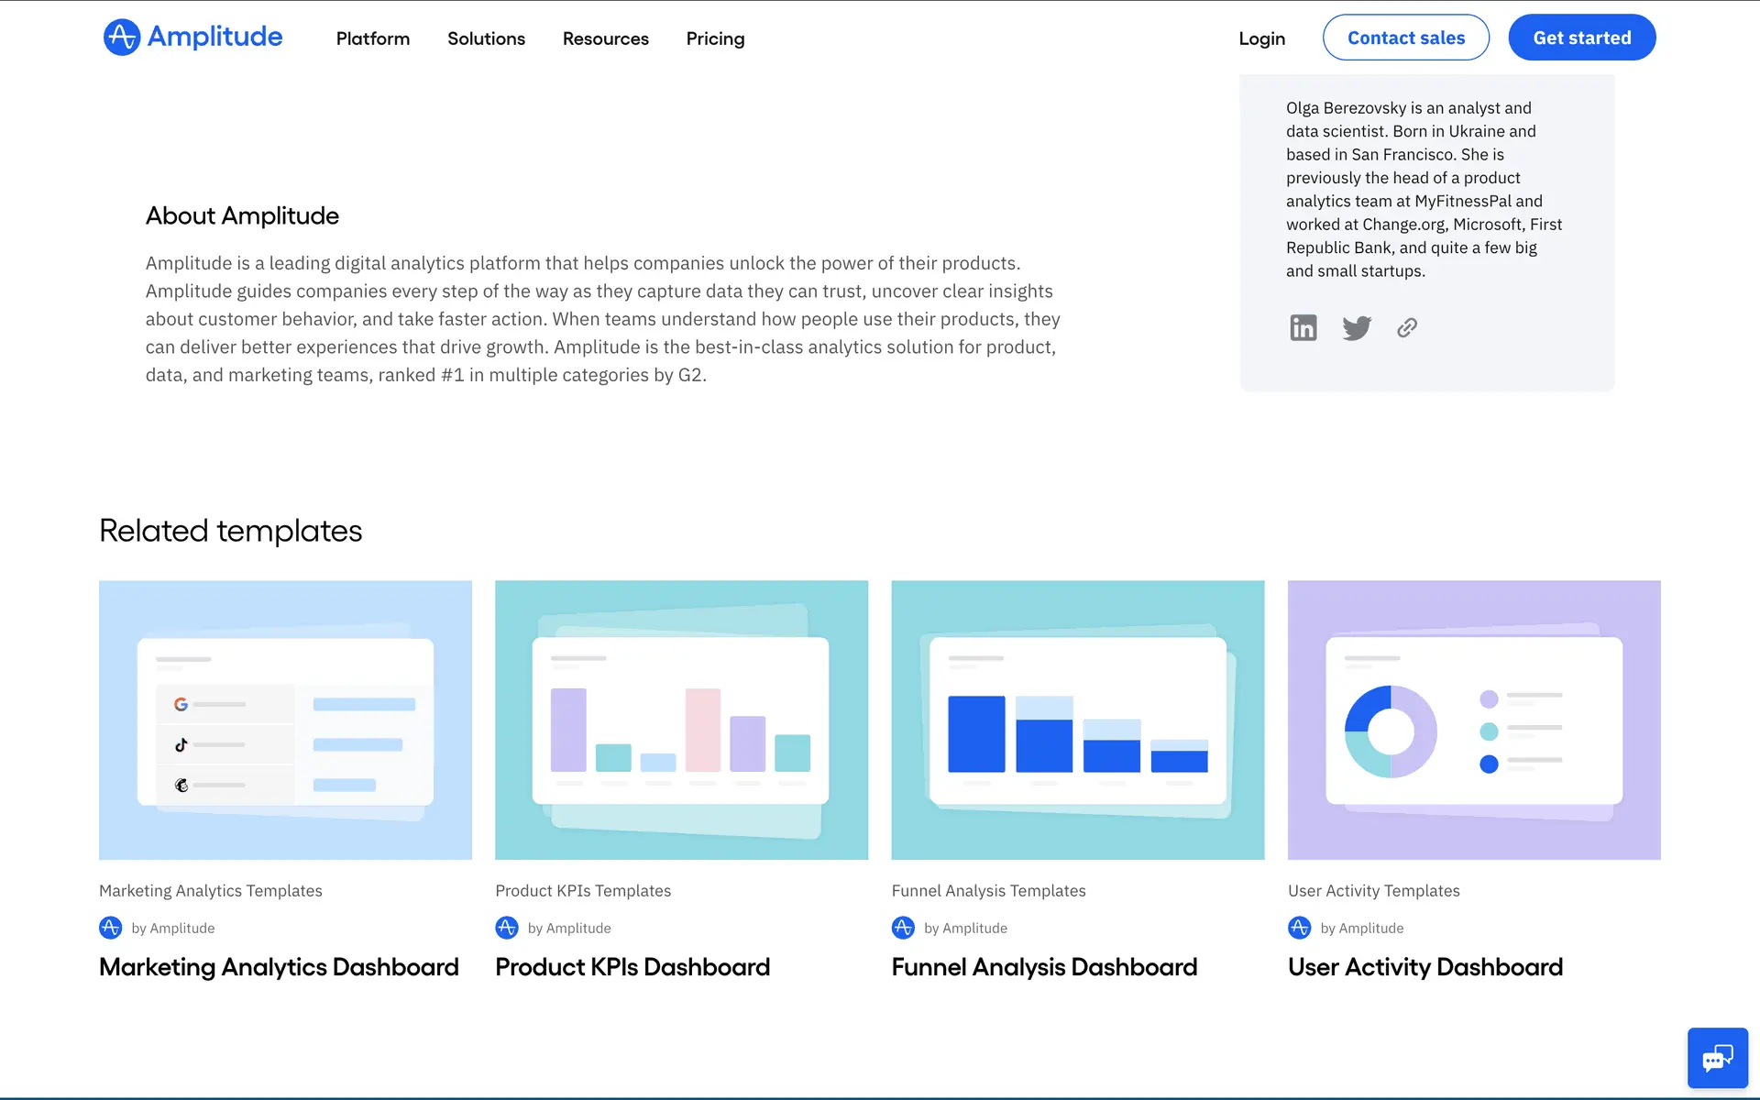This screenshot has height=1100, width=1760.
Task: Select the Funnel Analysis Dashboard title link
Action: [x=1044, y=967]
